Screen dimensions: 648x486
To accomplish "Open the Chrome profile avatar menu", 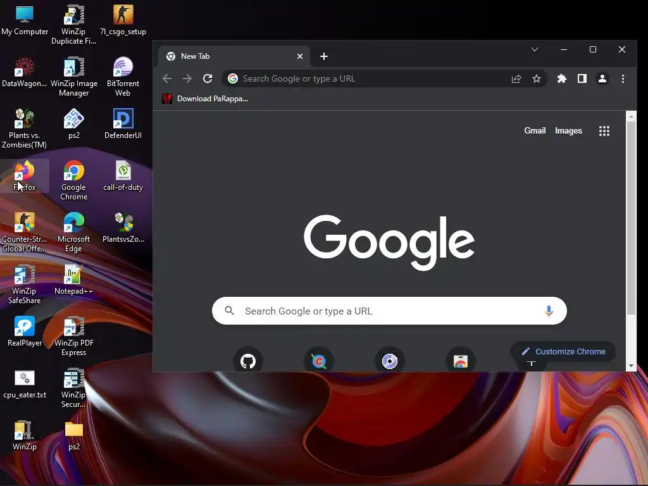I will click(x=602, y=78).
